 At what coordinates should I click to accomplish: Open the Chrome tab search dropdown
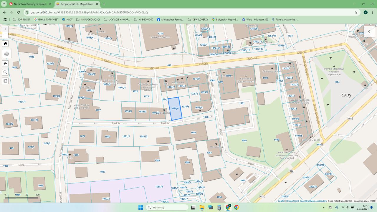click(x=4, y=4)
